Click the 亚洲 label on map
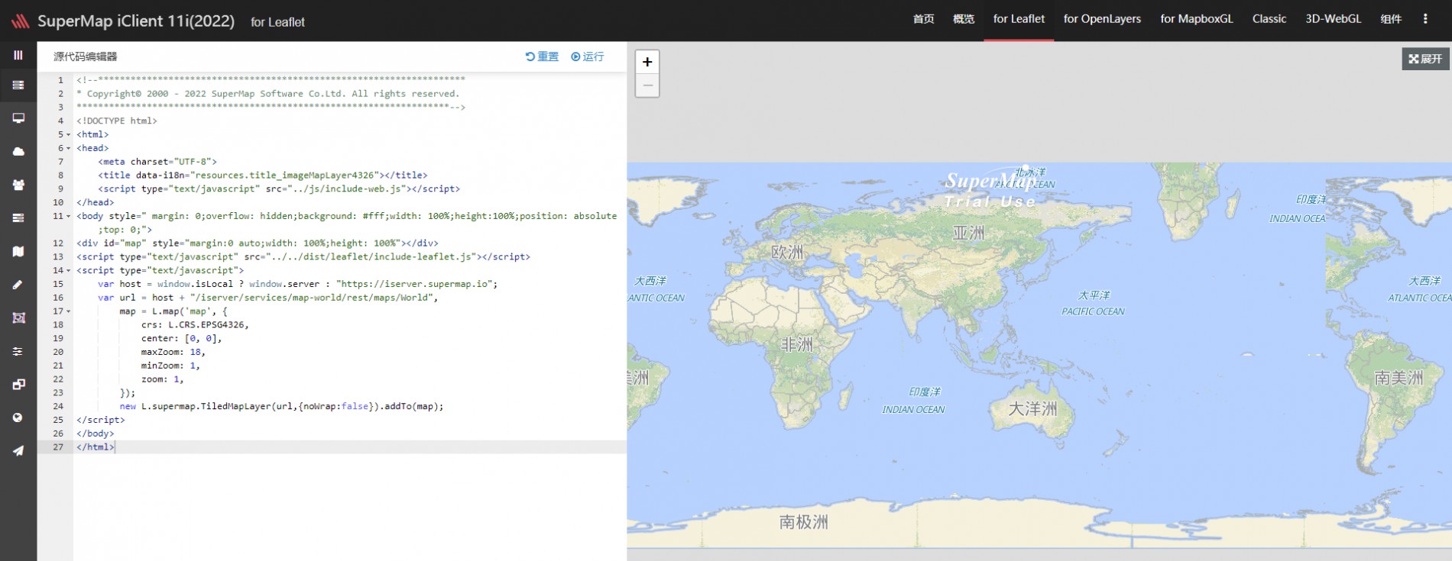This screenshot has width=1452, height=561. point(969,233)
